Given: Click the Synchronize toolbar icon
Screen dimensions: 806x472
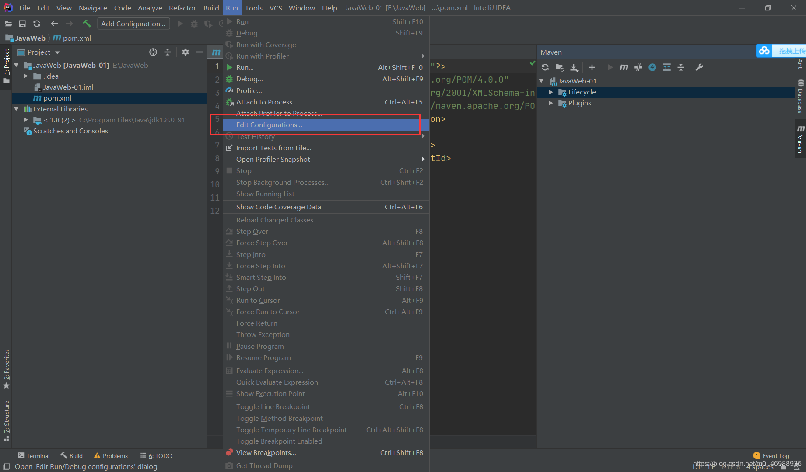Looking at the screenshot, I should point(37,24).
